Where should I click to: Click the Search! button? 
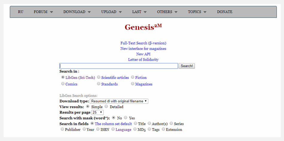[187, 66]
